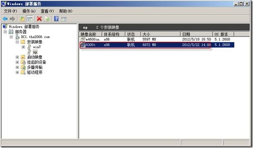Click 联机 status in the 8300t row
The height and width of the screenshot is (148, 253).
pos(131,45)
